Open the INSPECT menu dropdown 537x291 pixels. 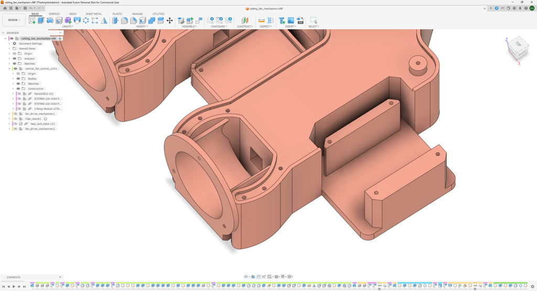tap(265, 26)
